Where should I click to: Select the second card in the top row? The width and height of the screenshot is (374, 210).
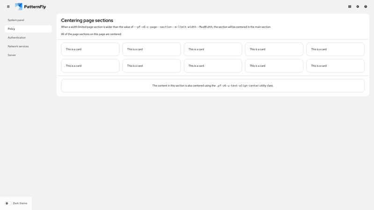(151, 49)
